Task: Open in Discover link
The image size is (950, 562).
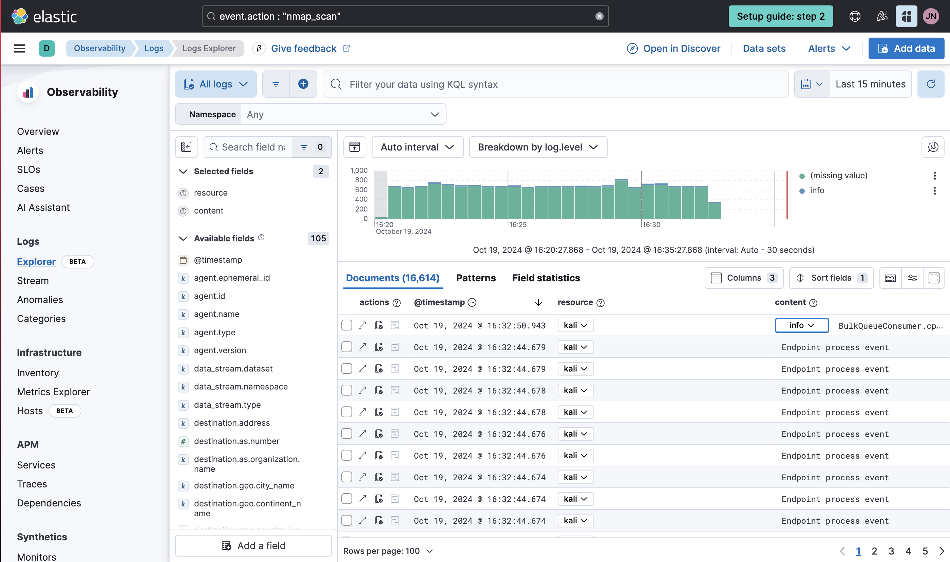Action: tap(673, 48)
